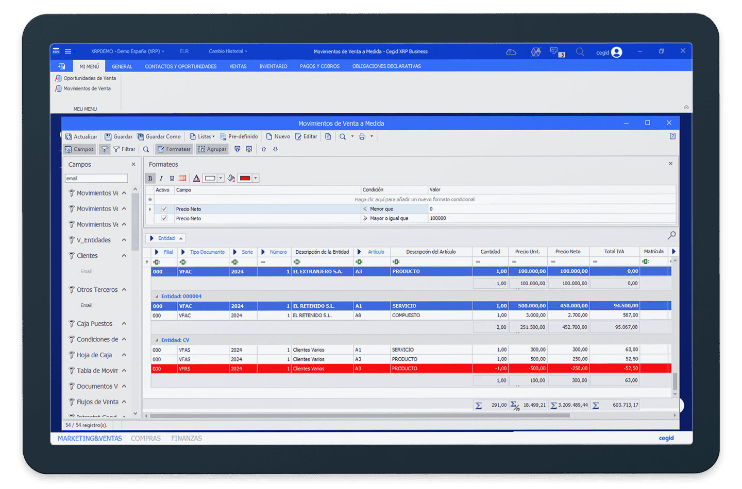Click the red fill color swatch
The image size is (742, 489).
[x=245, y=179]
